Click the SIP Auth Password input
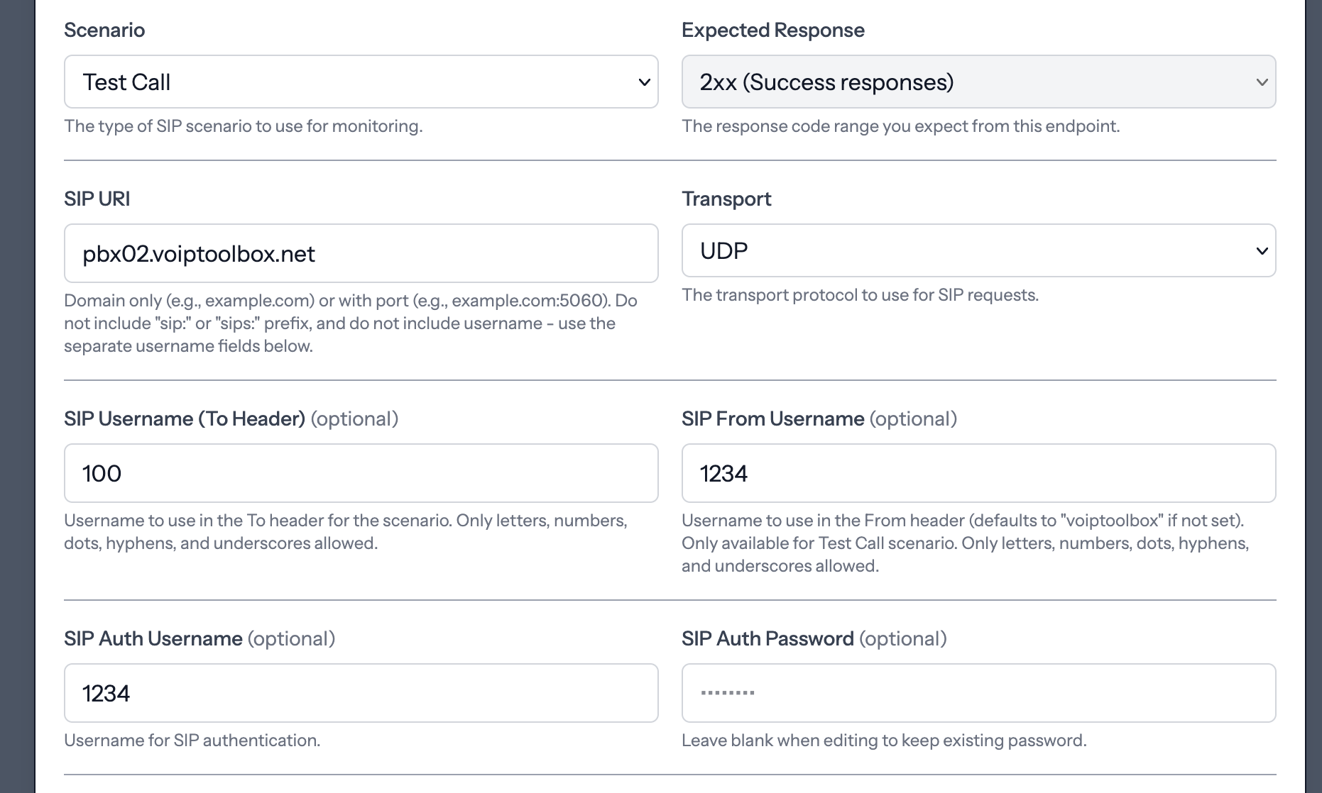This screenshot has width=1322, height=793. tap(978, 693)
